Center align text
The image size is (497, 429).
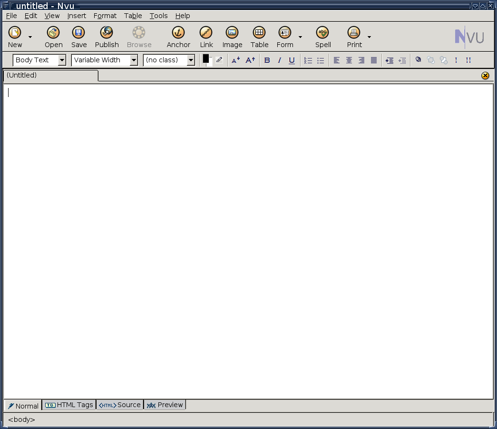pyautogui.click(x=349, y=60)
